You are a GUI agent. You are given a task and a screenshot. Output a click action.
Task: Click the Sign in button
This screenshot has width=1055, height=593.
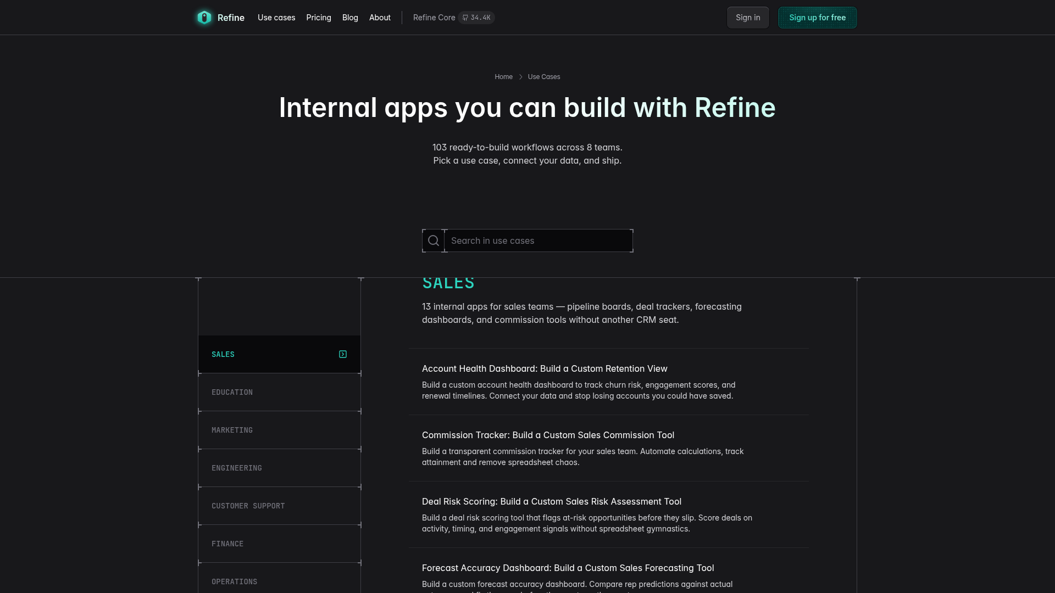(748, 18)
